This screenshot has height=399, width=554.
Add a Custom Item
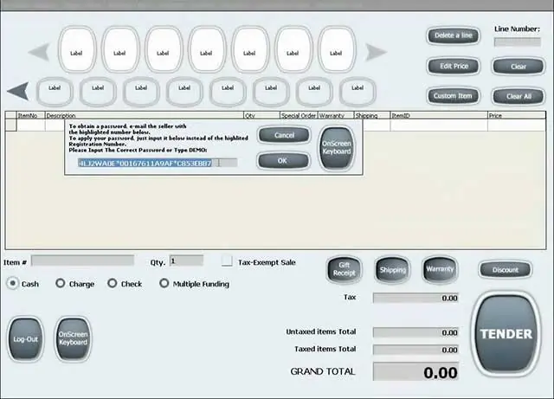(x=453, y=96)
